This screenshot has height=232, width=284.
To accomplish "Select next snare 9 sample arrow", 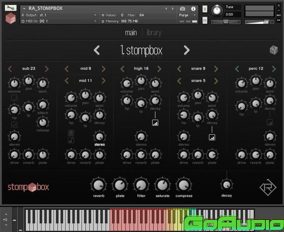I will (x=216, y=69).
